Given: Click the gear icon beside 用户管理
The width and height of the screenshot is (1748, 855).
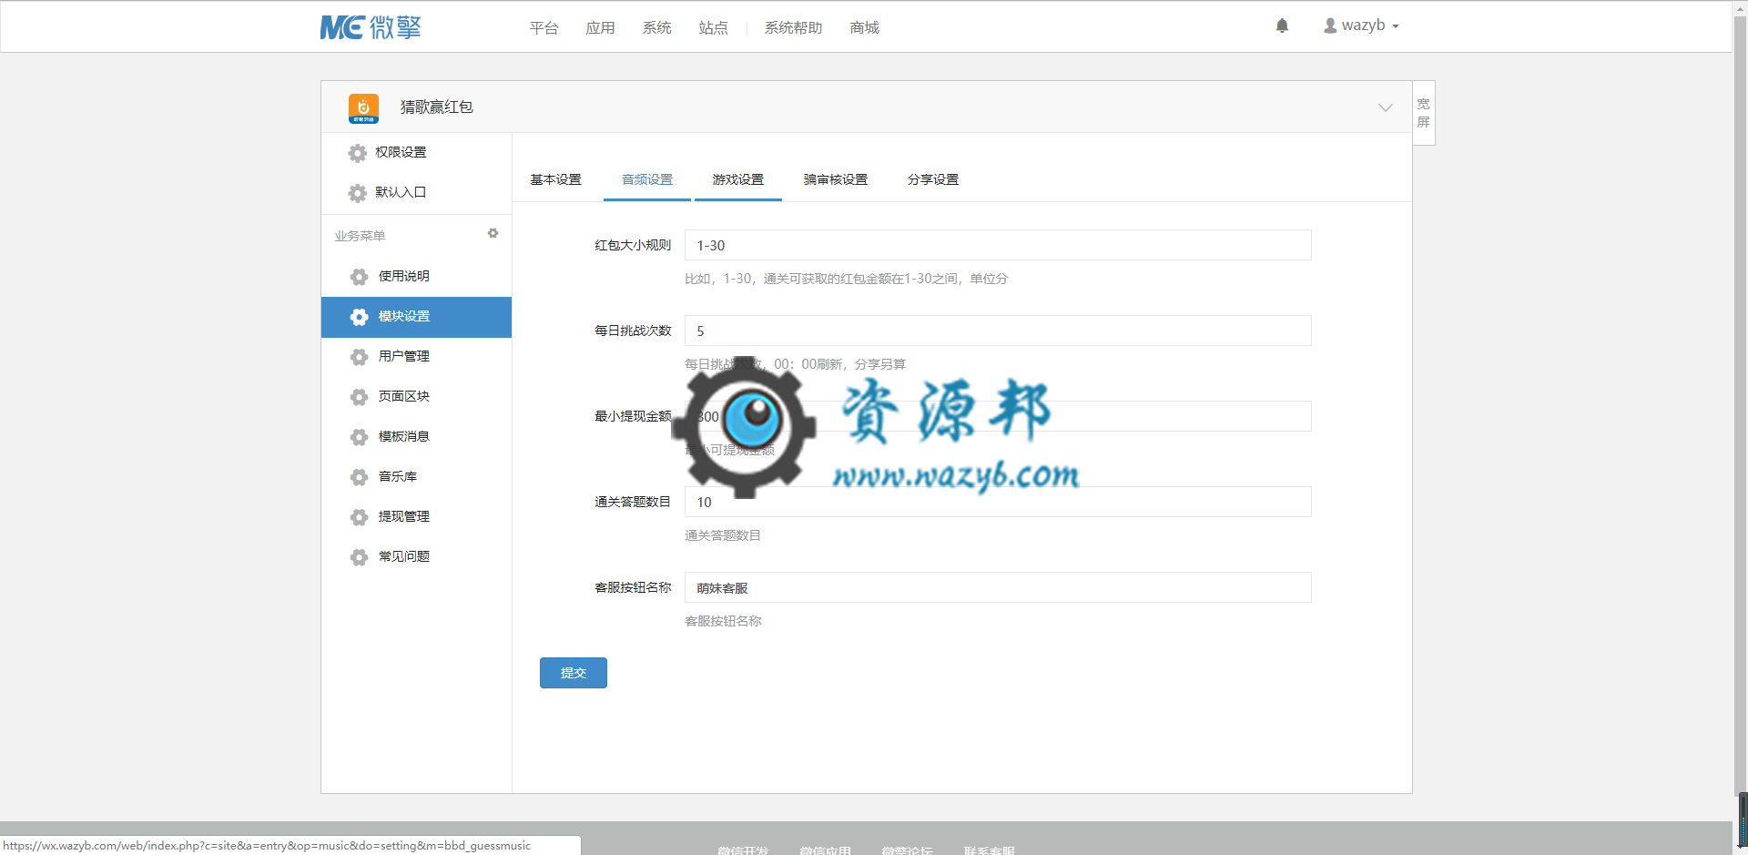Looking at the screenshot, I should point(360,357).
